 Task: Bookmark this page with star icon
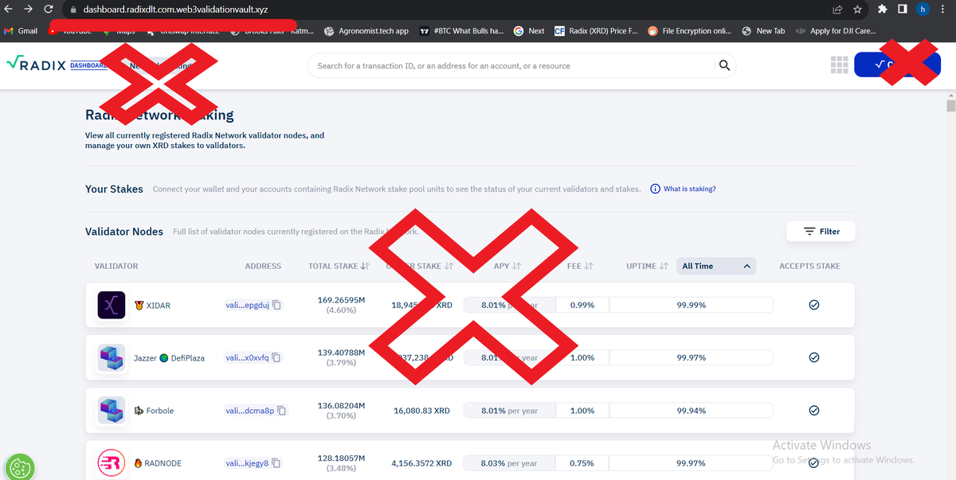(x=857, y=10)
